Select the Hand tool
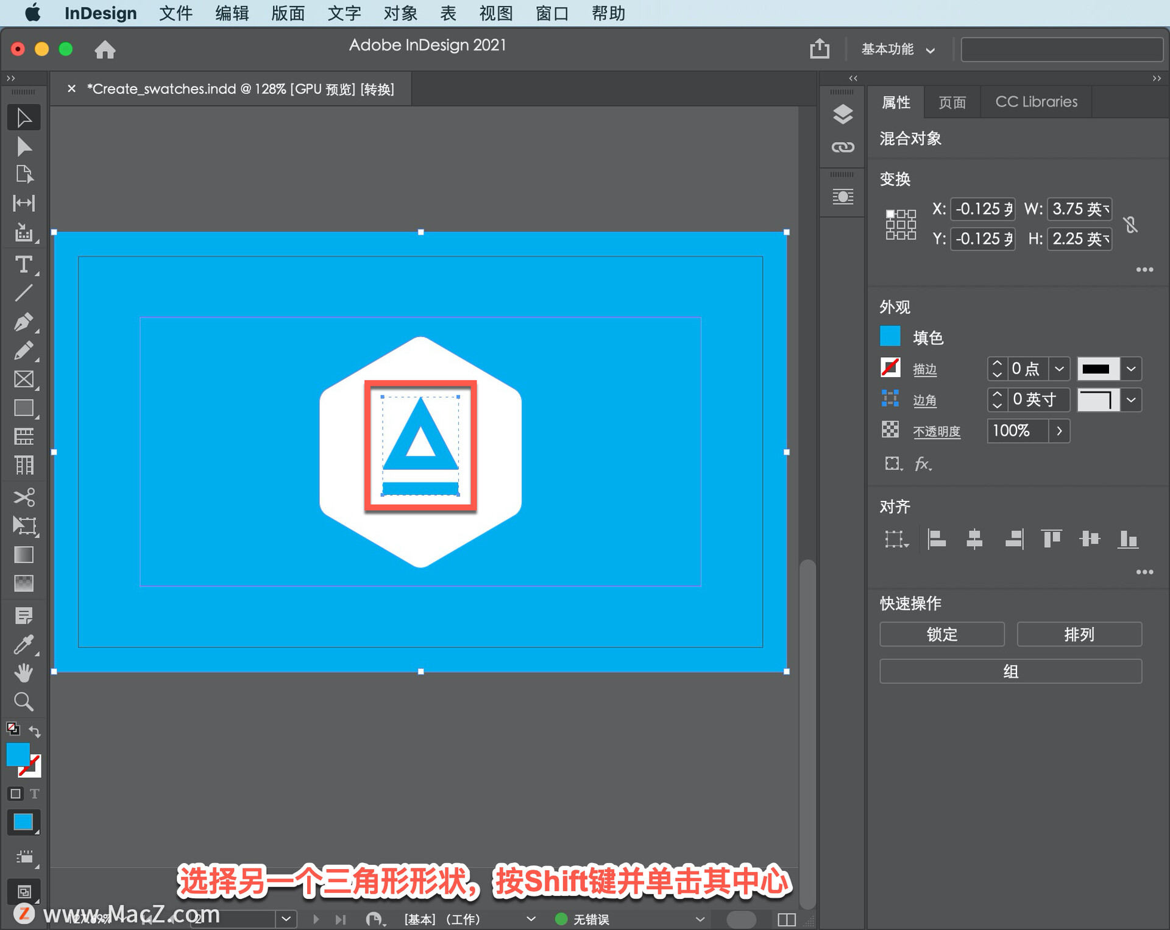The image size is (1170, 930). click(x=23, y=673)
